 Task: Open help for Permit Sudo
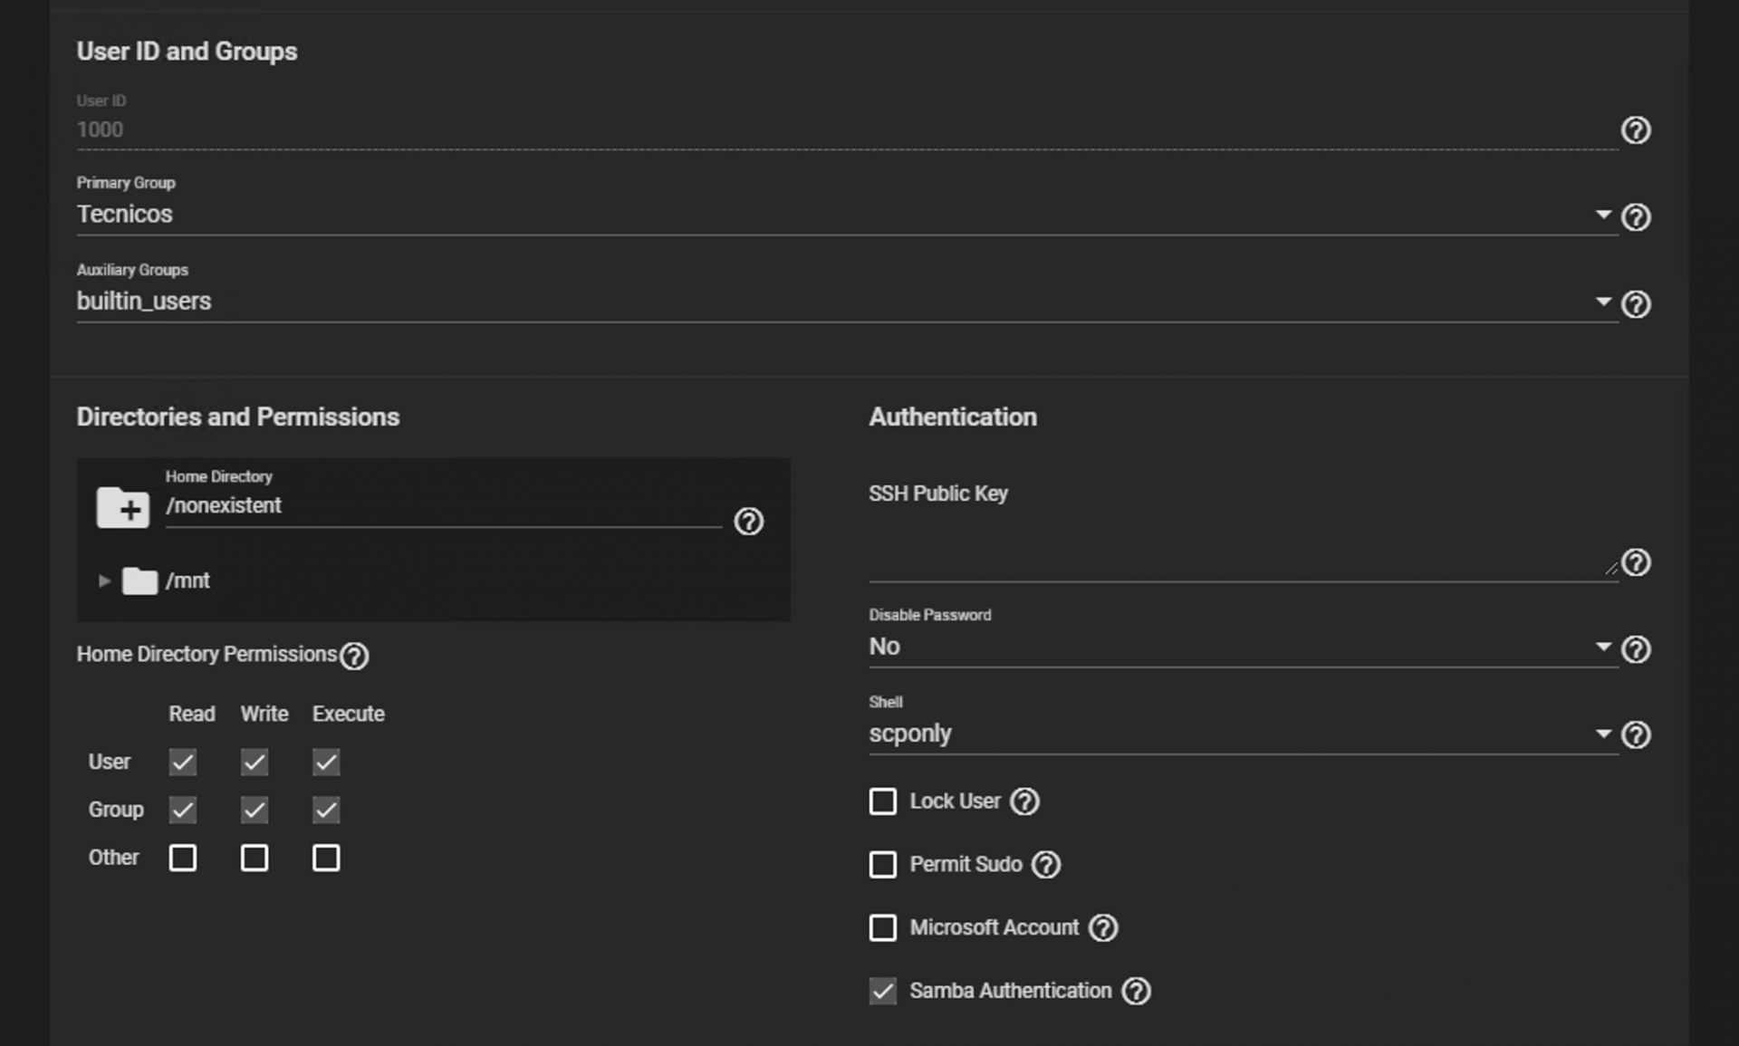coord(1046,865)
